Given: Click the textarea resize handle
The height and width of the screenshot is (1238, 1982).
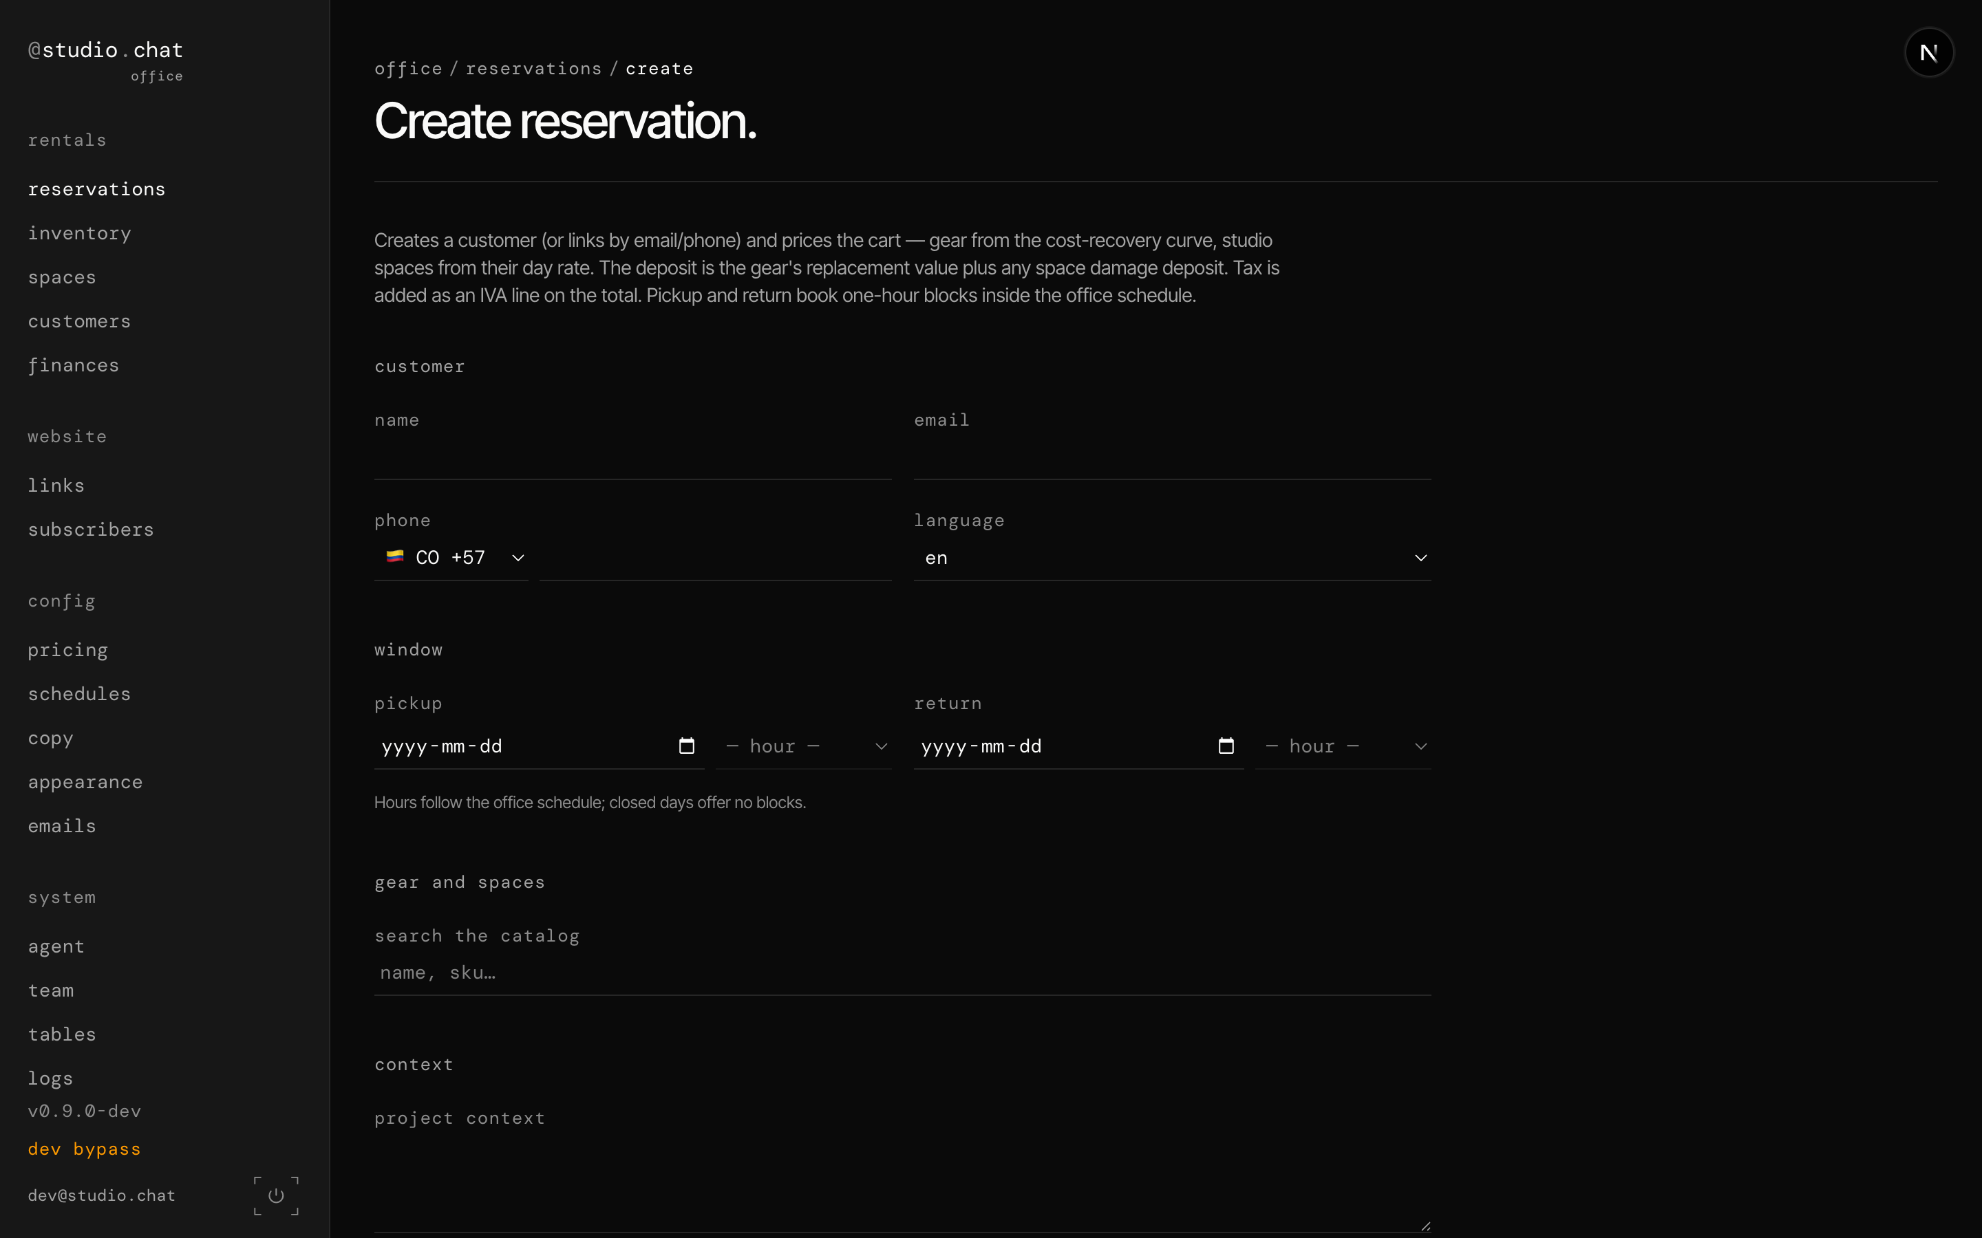Looking at the screenshot, I should tap(1425, 1226).
